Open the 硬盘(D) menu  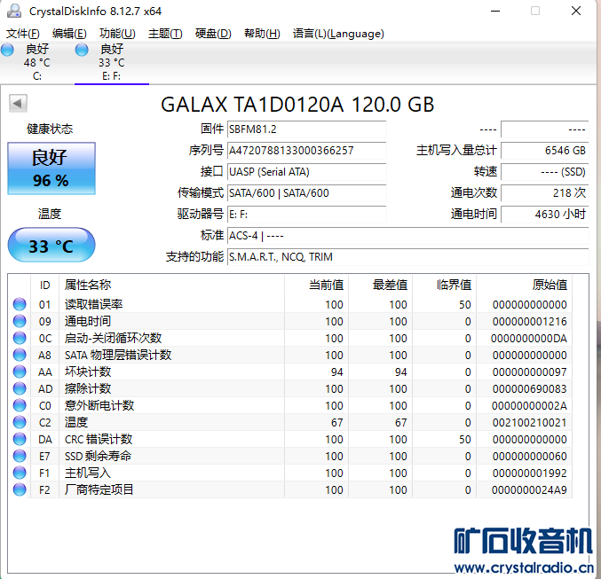213,34
